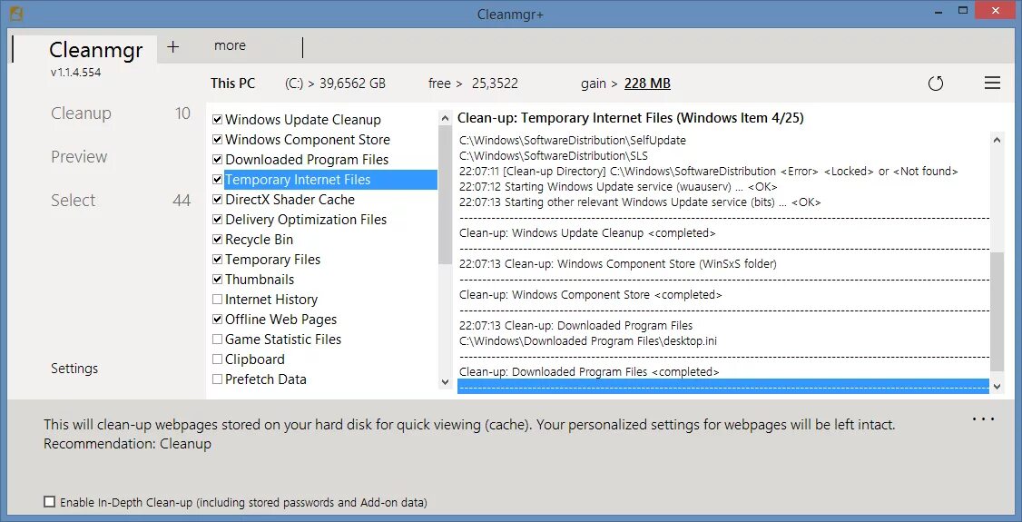
Task: Click log line with SoftwareDistribution\SelfUpdate path
Action: point(573,140)
